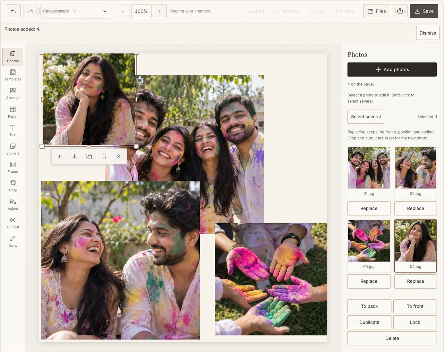Viewport: 444px width, 352px height.
Task: Click the 100% zoom level field
Action: click(141, 11)
